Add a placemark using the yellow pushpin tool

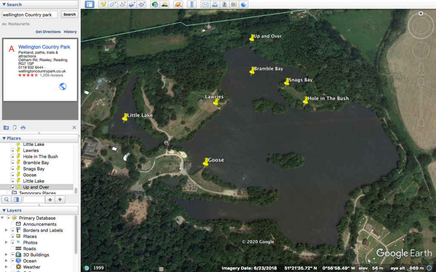pyautogui.click(x=103, y=4)
